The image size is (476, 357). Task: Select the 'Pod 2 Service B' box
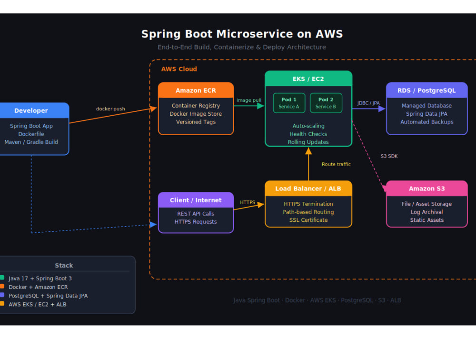click(x=326, y=103)
